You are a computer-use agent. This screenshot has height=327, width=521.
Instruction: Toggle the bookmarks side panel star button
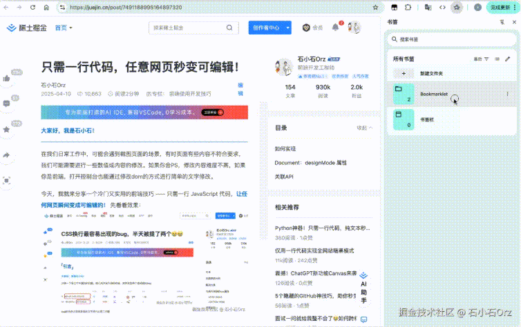tap(457, 8)
